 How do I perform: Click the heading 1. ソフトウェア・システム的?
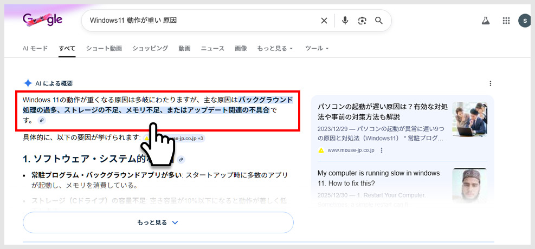tap(99, 159)
